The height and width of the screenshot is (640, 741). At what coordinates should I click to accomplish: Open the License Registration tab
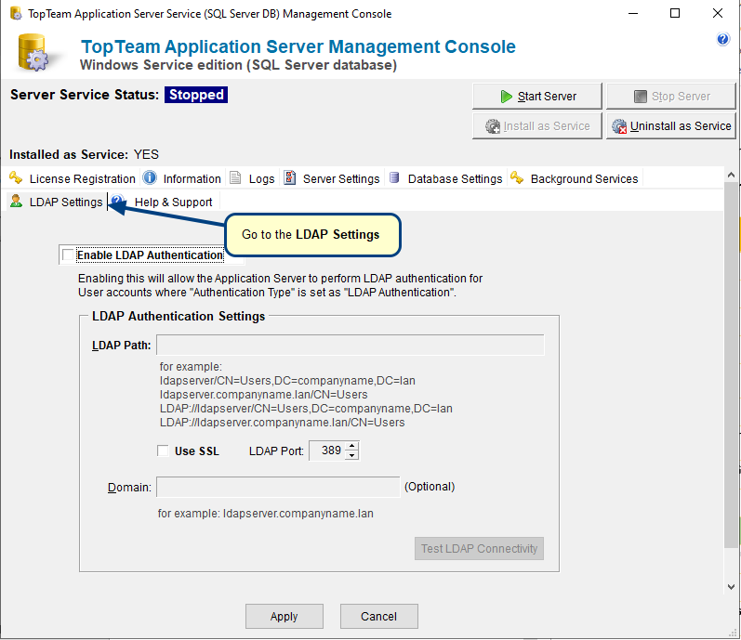point(73,178)
